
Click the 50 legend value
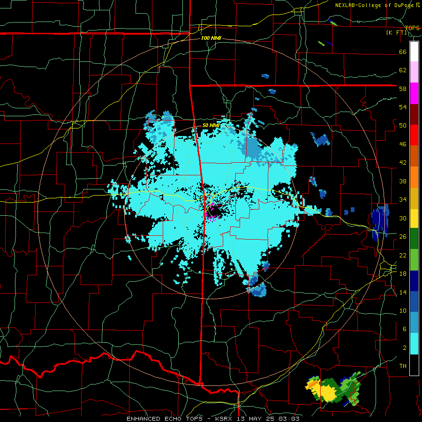tap(403, 126)
